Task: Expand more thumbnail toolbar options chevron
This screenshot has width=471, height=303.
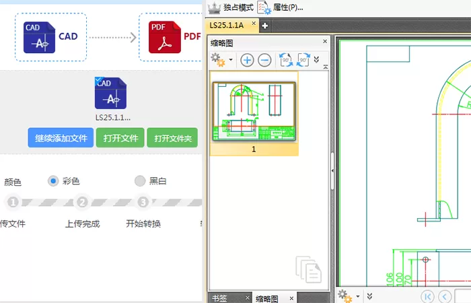Action: click(x=316, y=59)
